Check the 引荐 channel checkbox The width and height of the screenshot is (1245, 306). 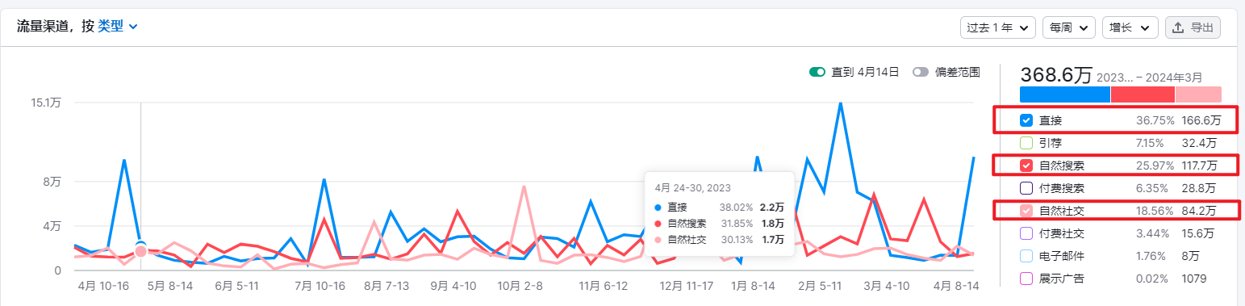point(1026,143)
